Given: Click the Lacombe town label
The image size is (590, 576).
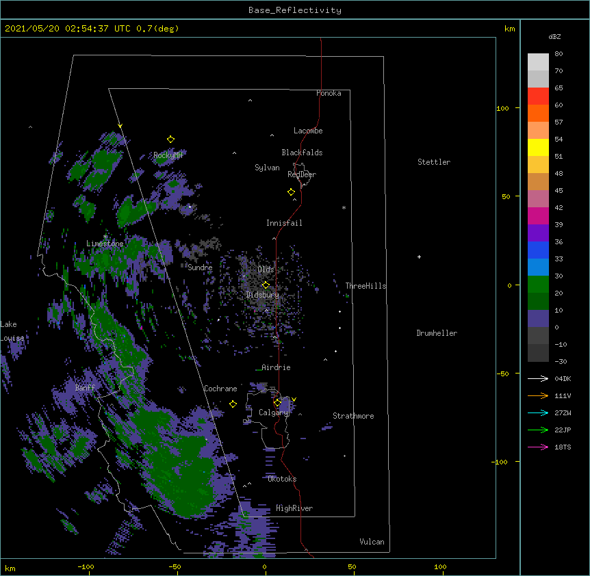Looking at the screenshot, I should coord(308,131).
